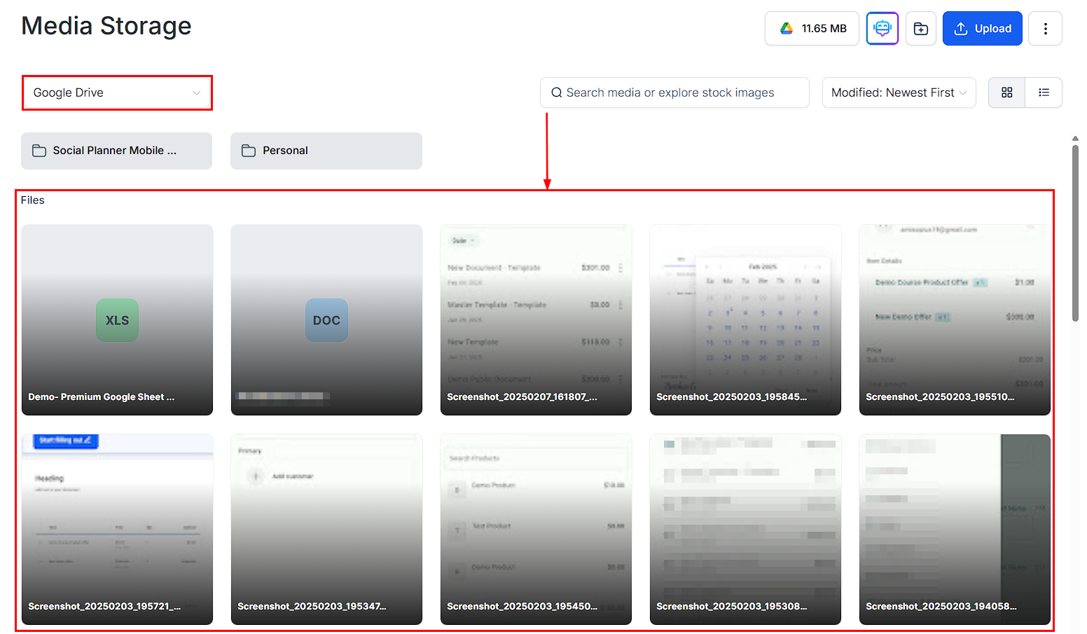1087x634 pixels.
Task: Enable grid view layout
Action: coord(1006,92)
